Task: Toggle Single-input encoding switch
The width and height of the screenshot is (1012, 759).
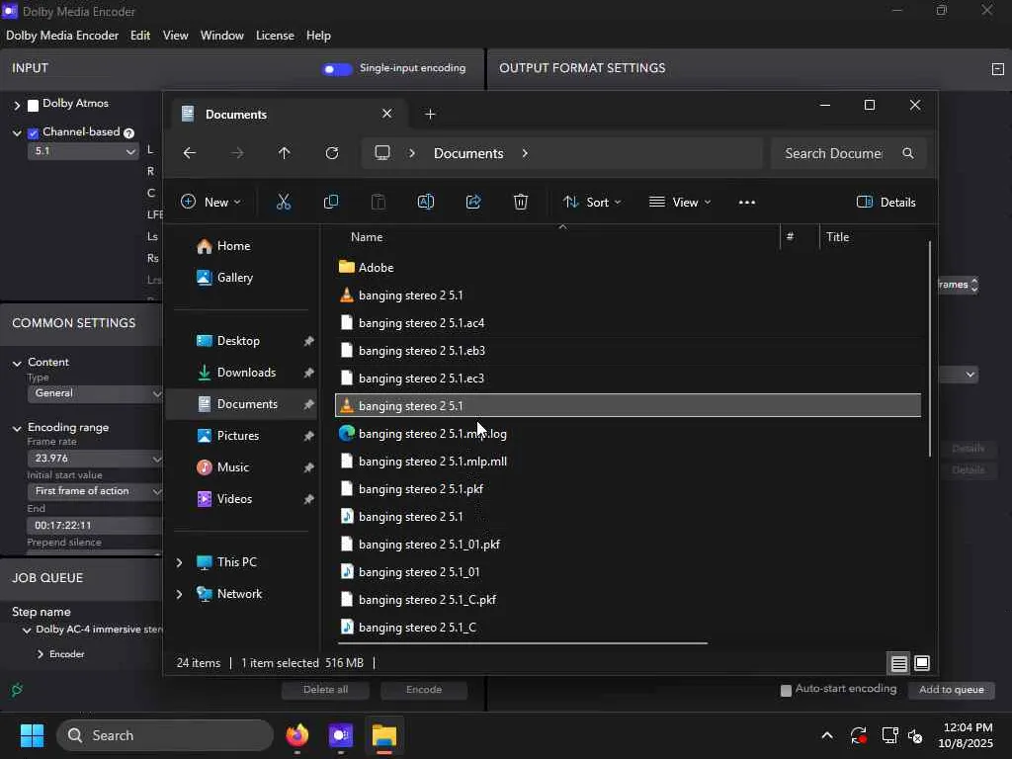Action: point(336,68)
